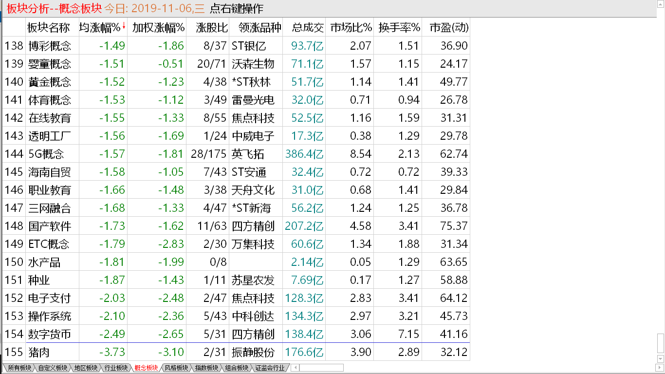665x374 pixels.
Task: Select the 组合板块 tab
Action: 237,368
